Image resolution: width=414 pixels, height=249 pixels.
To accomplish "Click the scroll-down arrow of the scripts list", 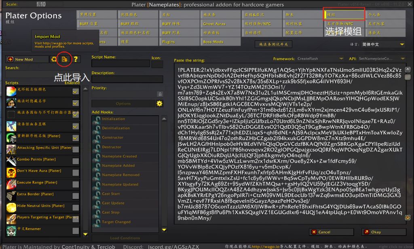I will [x=85, y=234].
